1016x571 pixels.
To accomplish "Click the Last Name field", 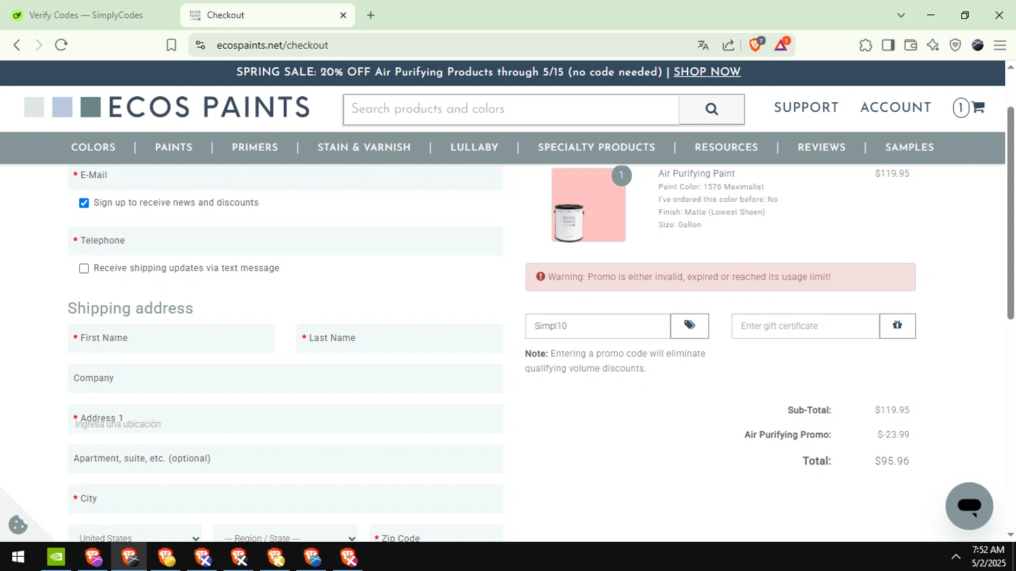I will pyautogui.click(x=400, y=338).
